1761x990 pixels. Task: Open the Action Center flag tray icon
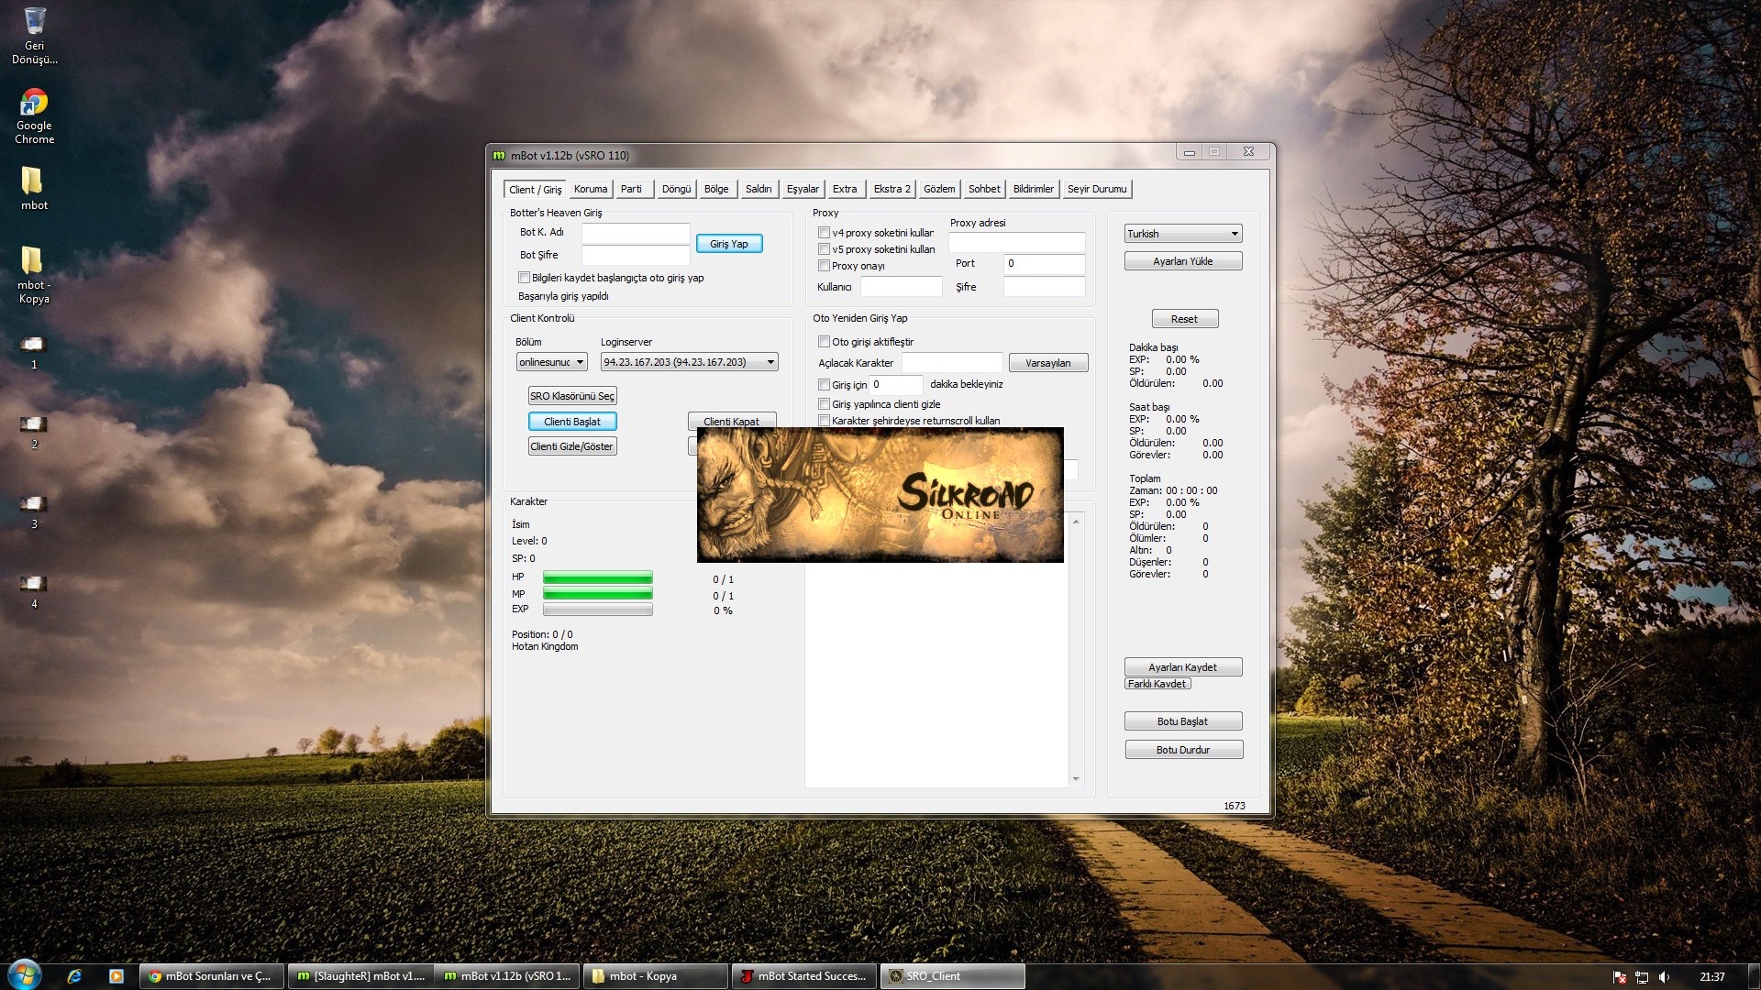[x=1620, y=977]
